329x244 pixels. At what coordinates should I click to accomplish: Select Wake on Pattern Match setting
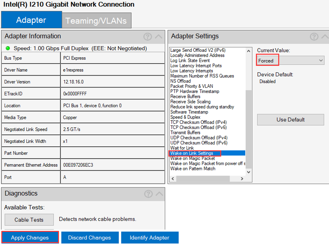193,169
